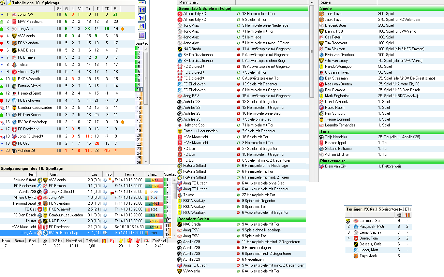Sort the league table by the 'TD' column

click(107, 8)
